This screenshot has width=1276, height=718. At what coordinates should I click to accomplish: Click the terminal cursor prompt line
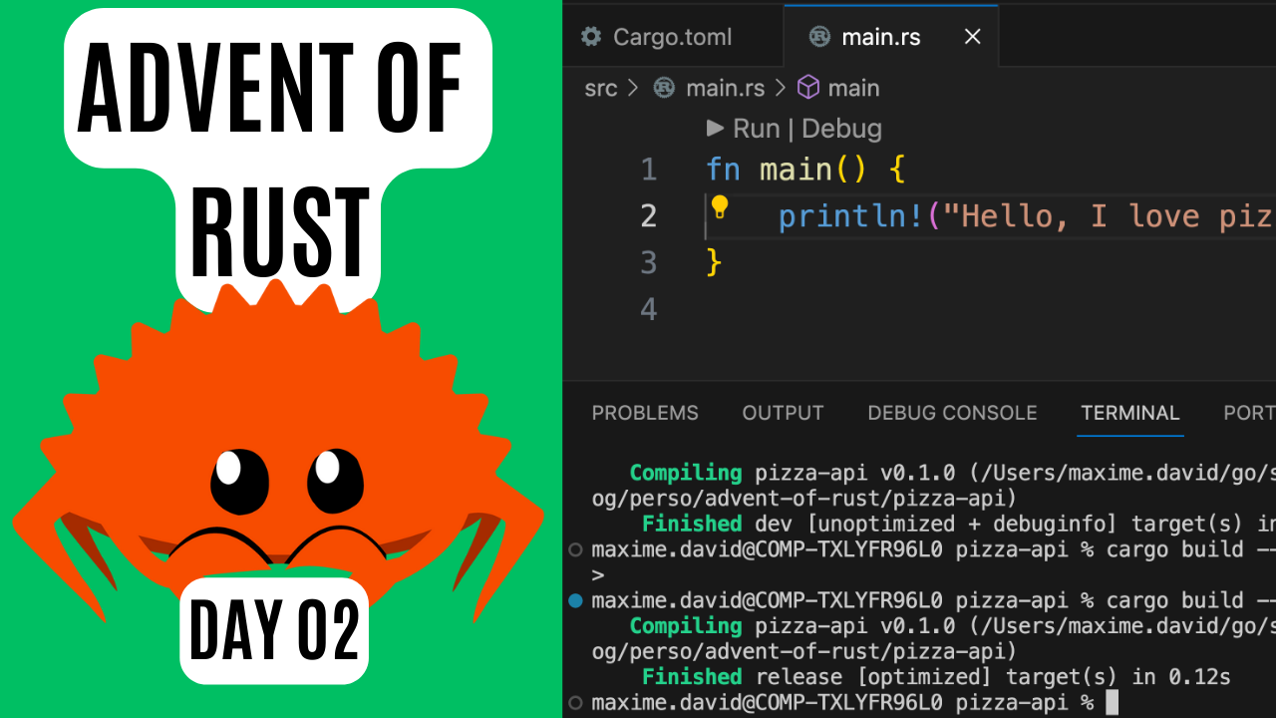point(842,702)
